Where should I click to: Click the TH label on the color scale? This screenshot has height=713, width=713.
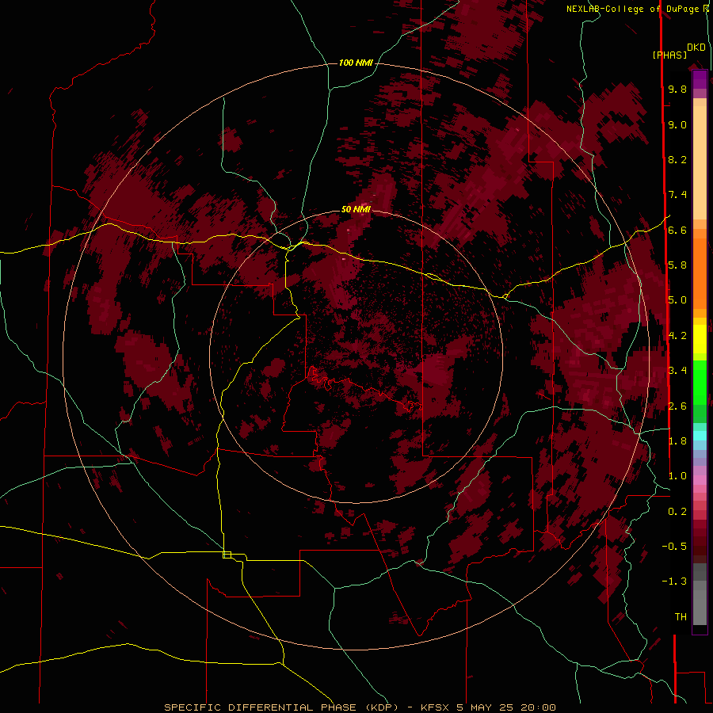tap(681, 617)
